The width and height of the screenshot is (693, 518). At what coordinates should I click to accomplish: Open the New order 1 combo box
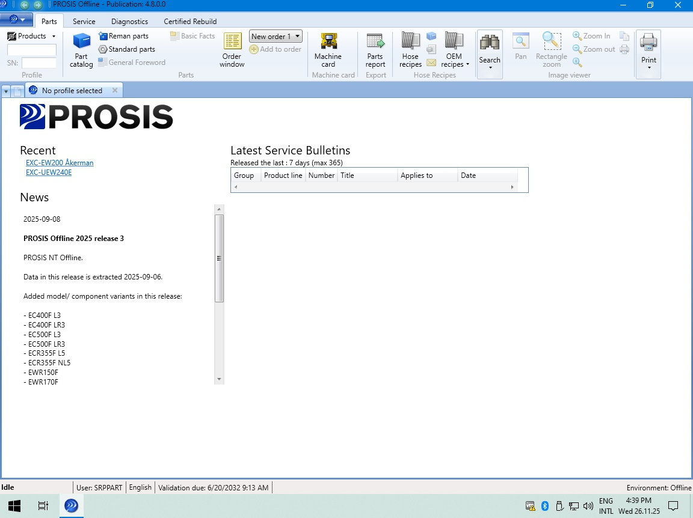click(276, 37)
